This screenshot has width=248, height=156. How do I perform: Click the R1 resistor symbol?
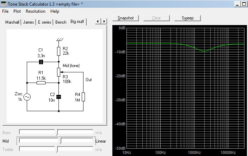tap(41, 83)
